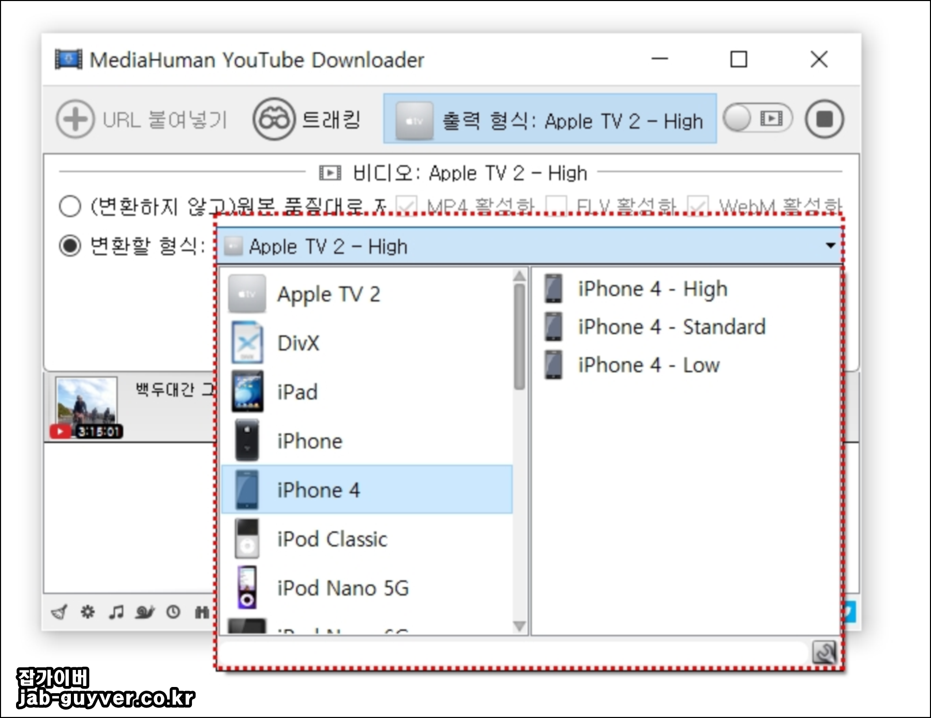Click the phone icon beside iPhone 4 - High

tap(553, 288)
